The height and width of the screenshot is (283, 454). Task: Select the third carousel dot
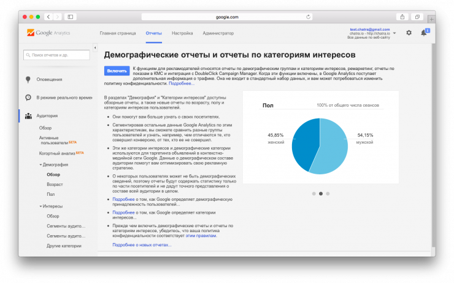328,193
